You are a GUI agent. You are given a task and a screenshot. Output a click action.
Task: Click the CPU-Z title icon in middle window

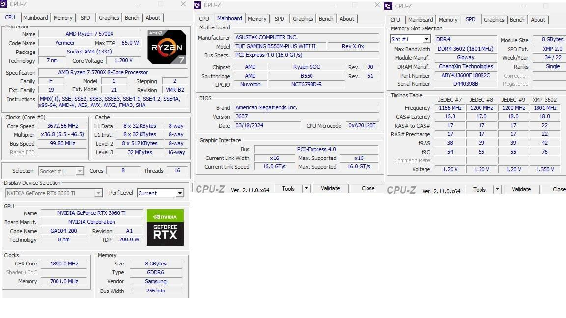(x=198, y=5)
